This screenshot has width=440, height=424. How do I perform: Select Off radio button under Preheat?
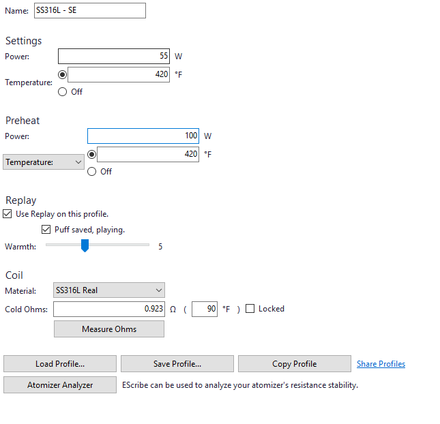point(92,172)
